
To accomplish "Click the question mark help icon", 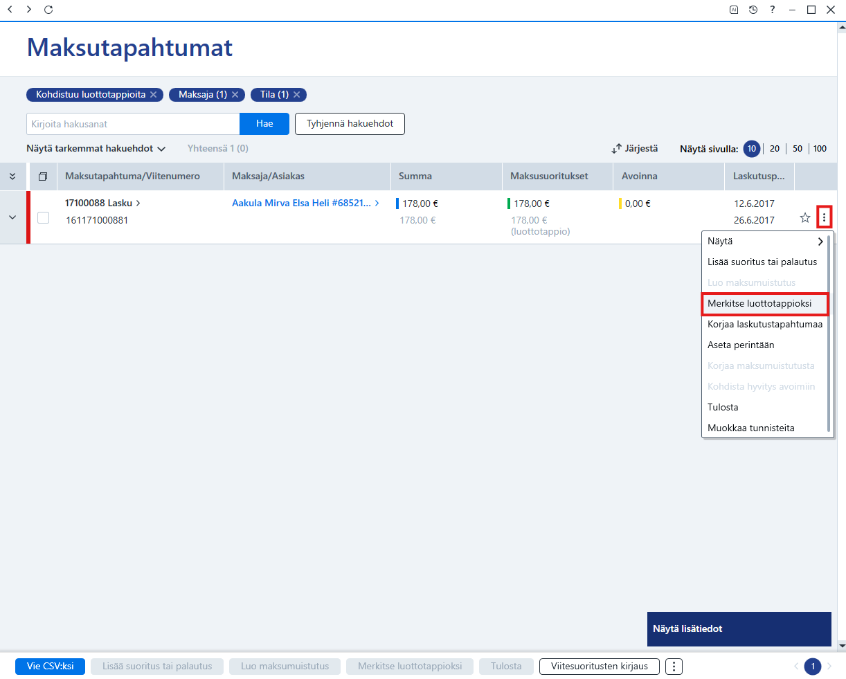I will point(773,10).
